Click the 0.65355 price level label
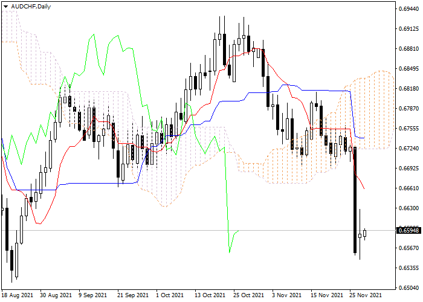Viewport: 423px width, 302px height. (408, 268)
